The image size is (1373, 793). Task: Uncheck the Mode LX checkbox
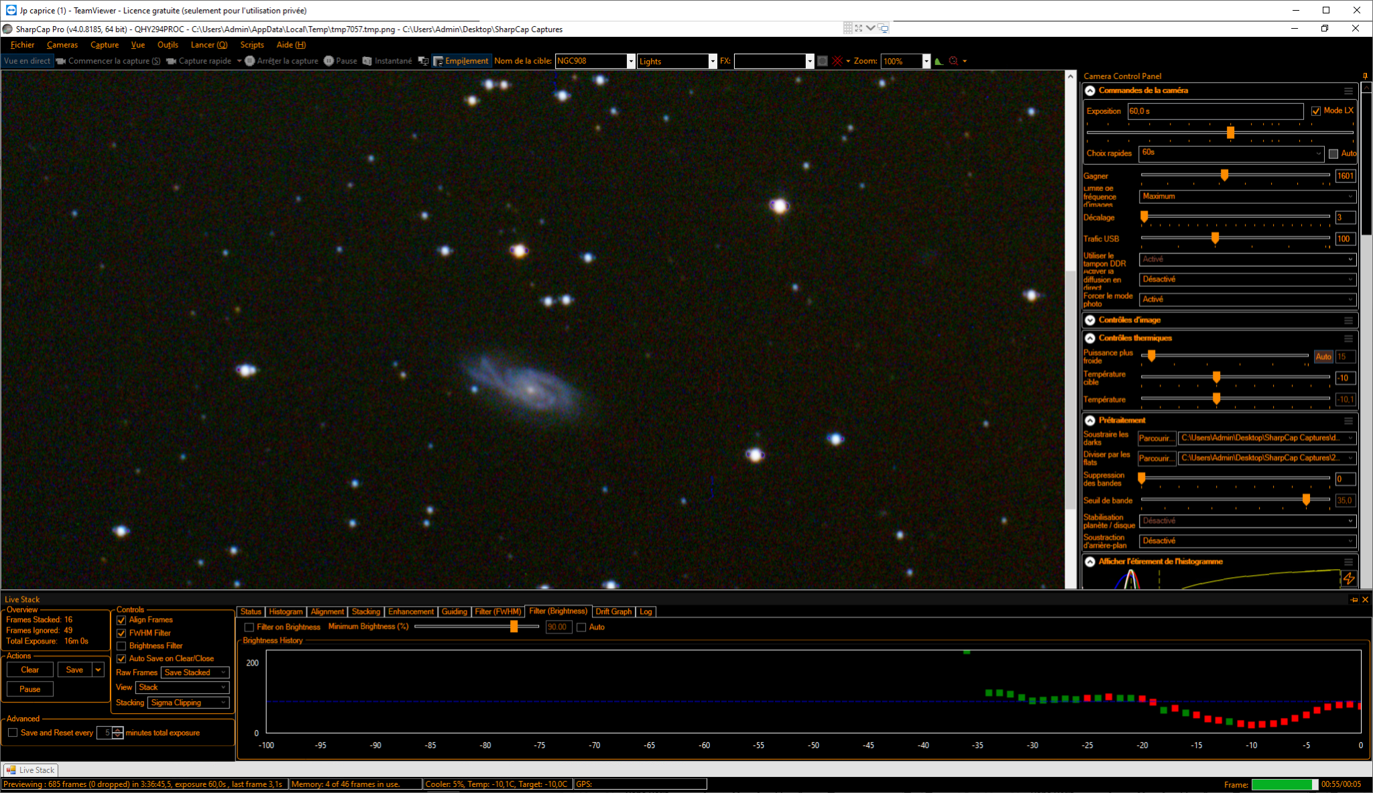[1316, 111]
